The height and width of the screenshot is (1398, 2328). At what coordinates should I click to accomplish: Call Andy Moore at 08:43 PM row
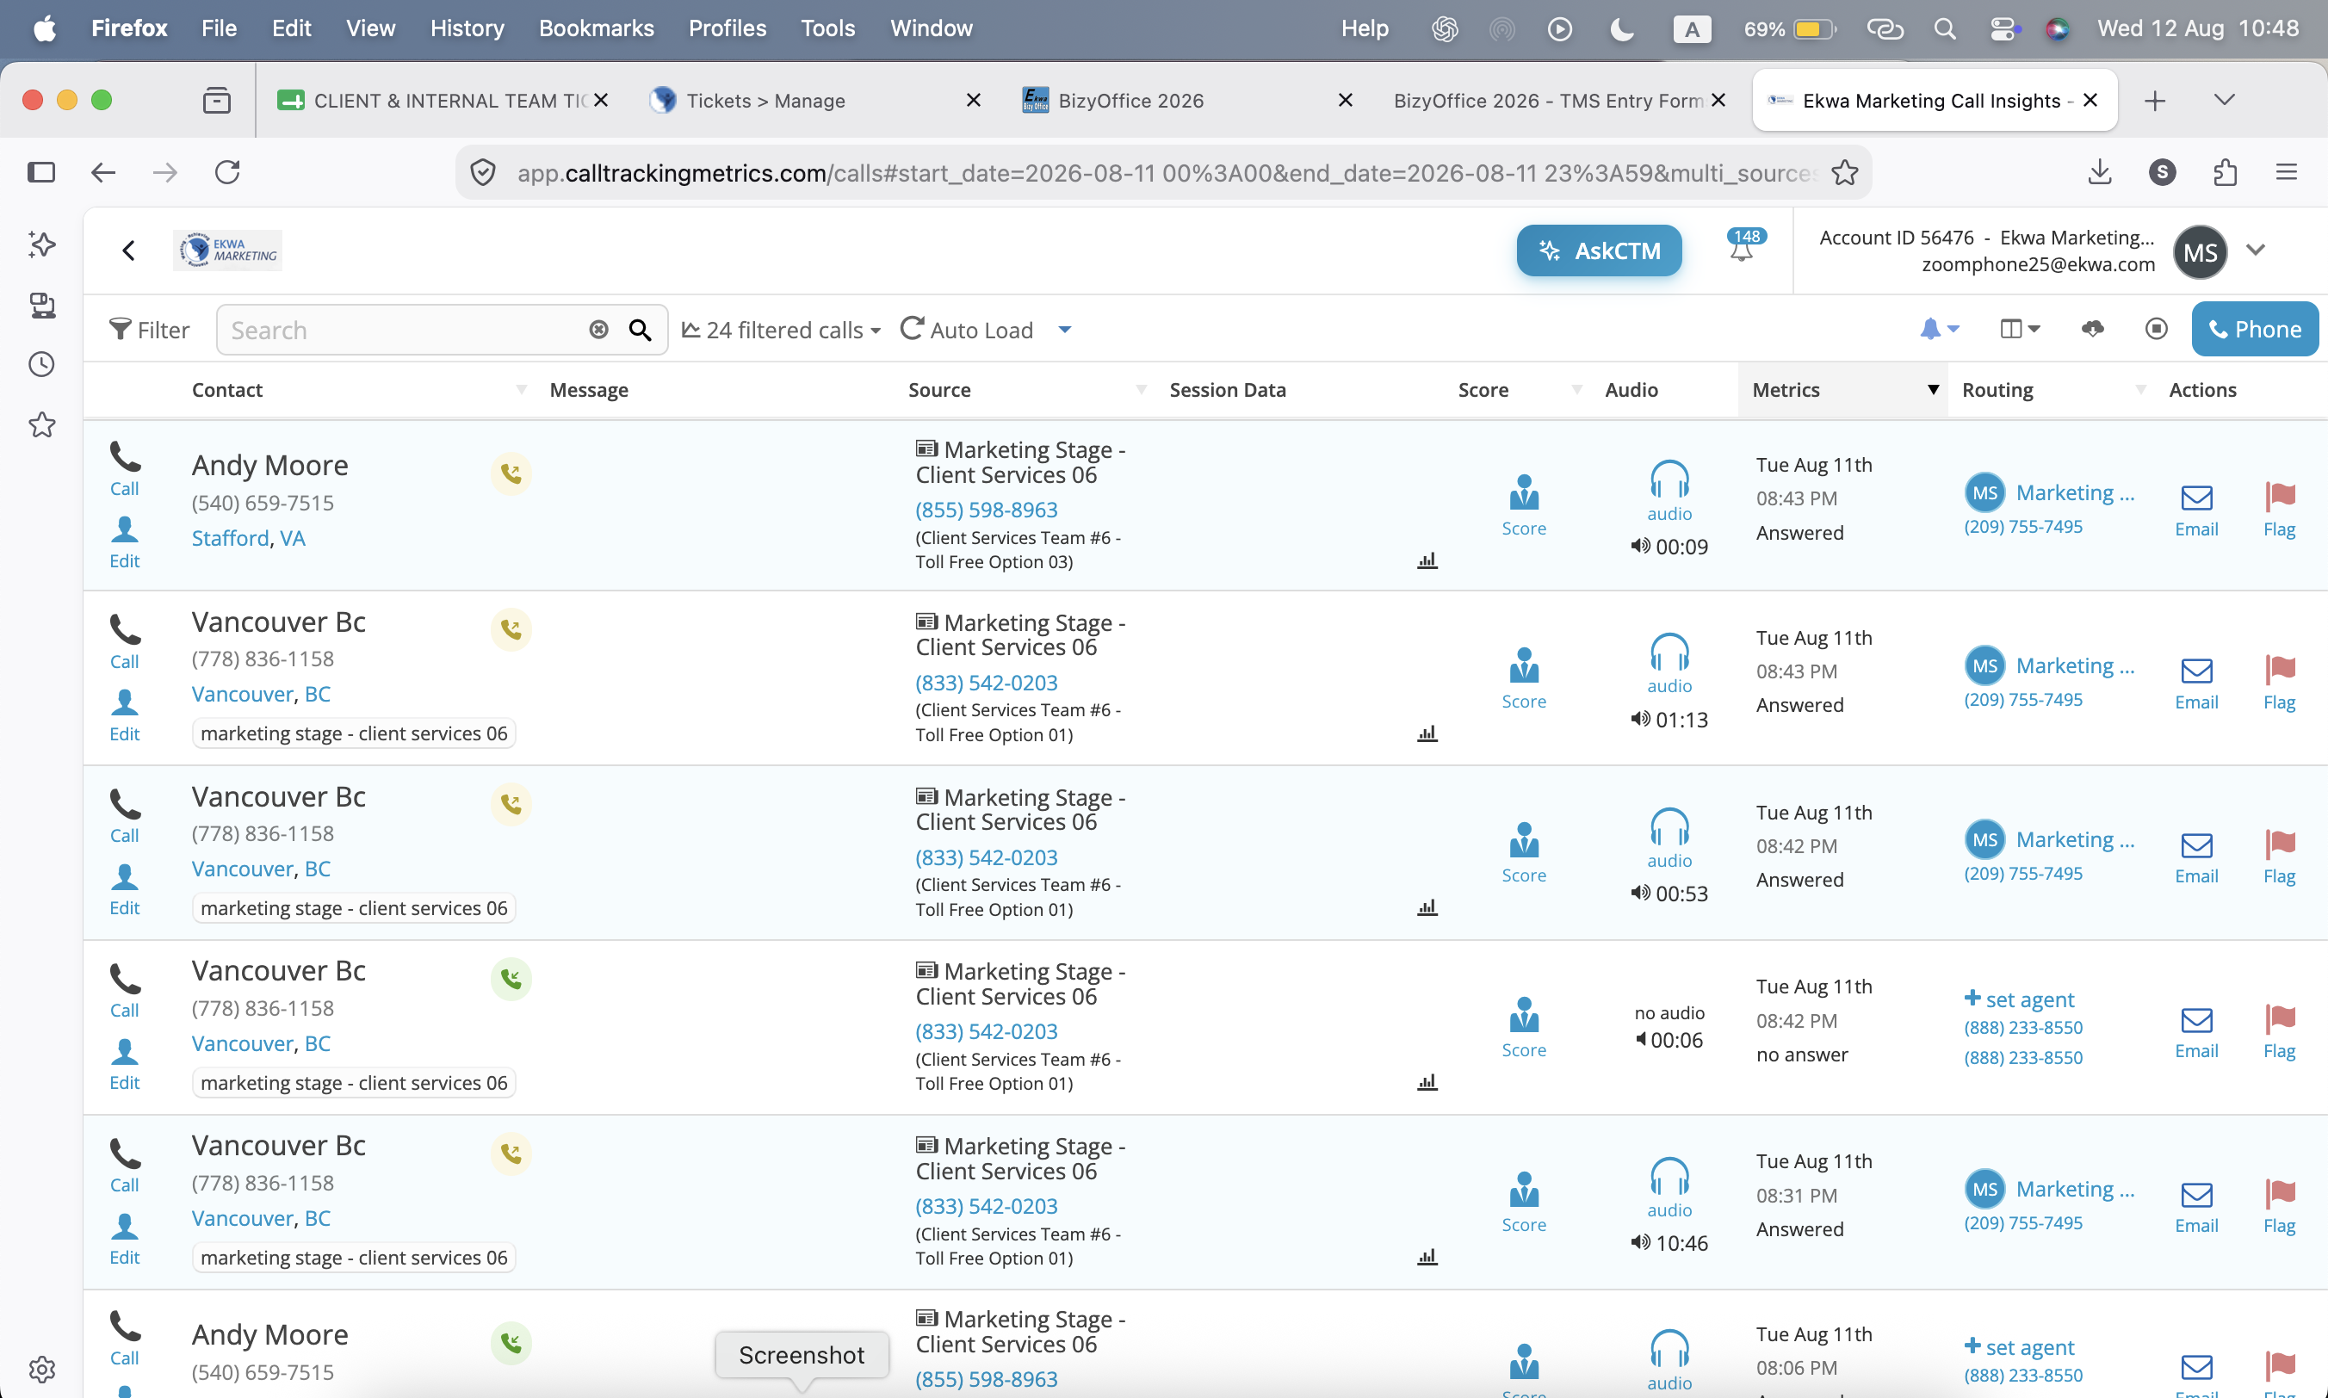click(x=124, y=469)
